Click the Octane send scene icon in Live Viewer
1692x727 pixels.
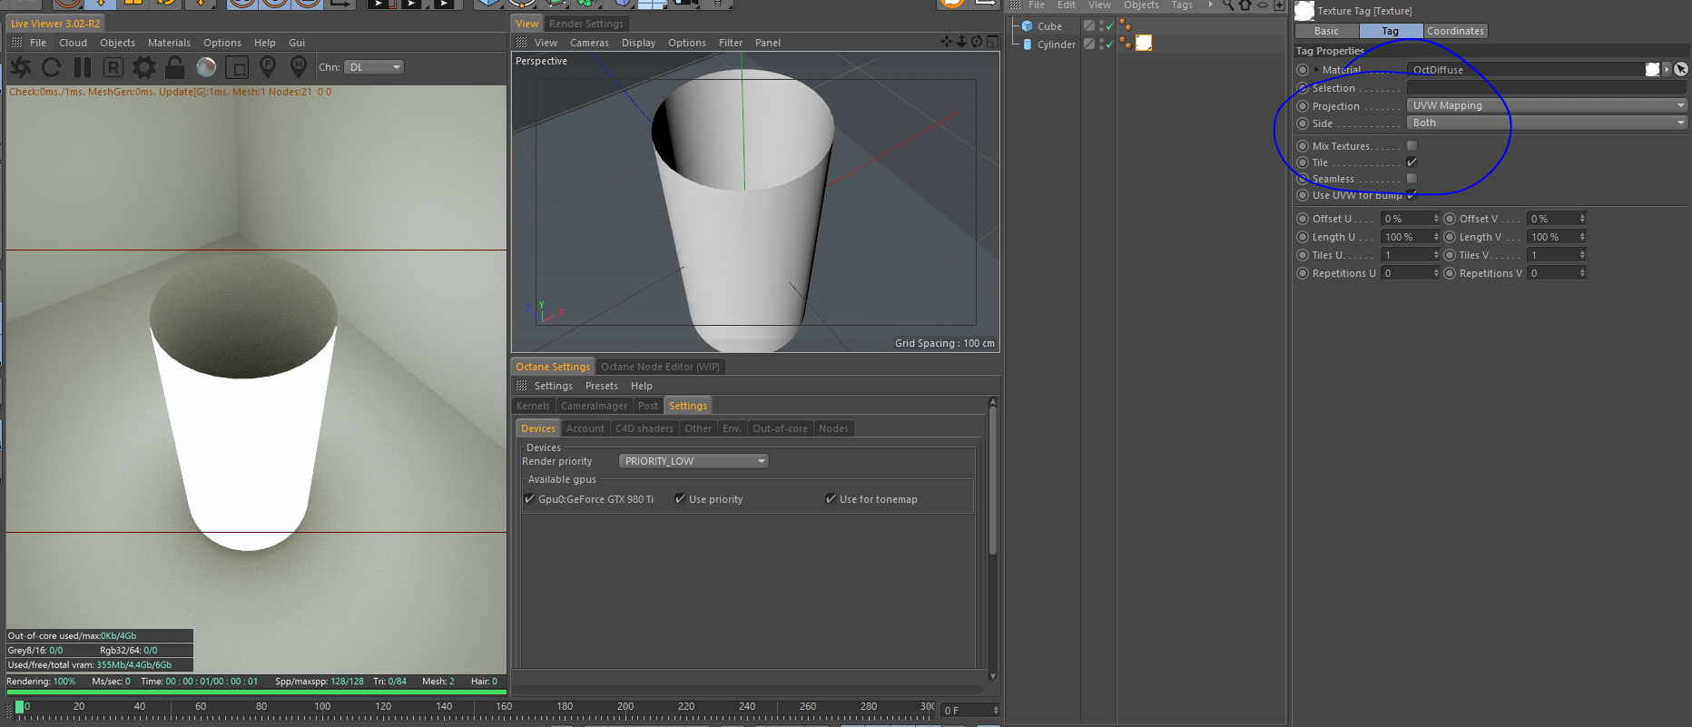21,67
